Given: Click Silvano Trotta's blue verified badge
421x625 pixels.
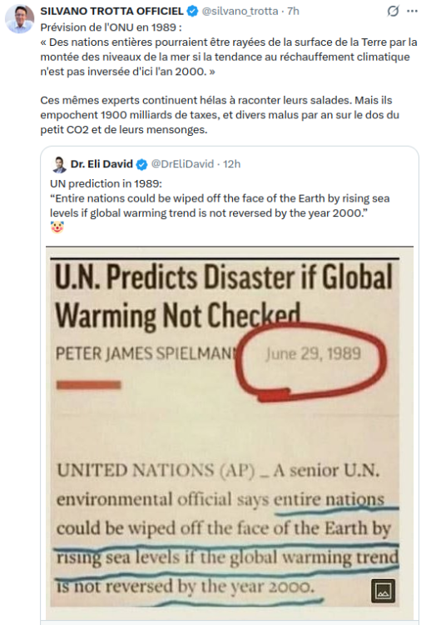Looking at the screenshot, I should coord(192,11).
